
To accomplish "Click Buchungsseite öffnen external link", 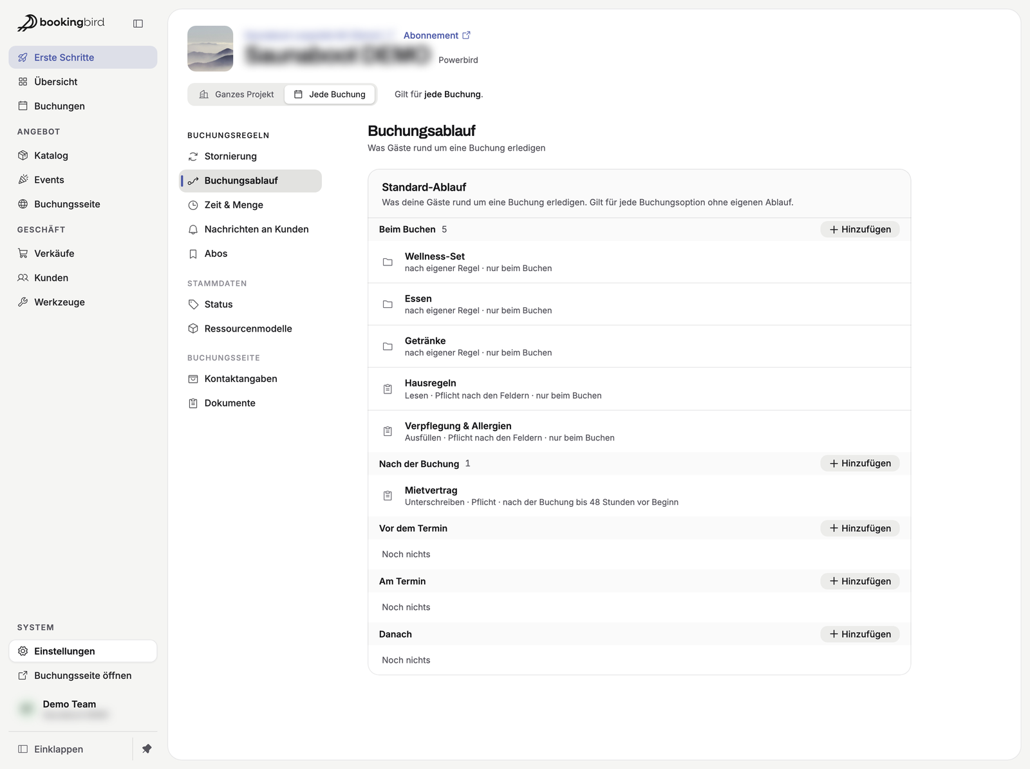I will 83,676.
